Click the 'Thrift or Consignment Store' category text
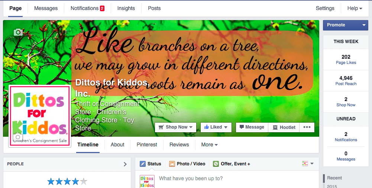372x188 pixels. [x=107, y=108]
